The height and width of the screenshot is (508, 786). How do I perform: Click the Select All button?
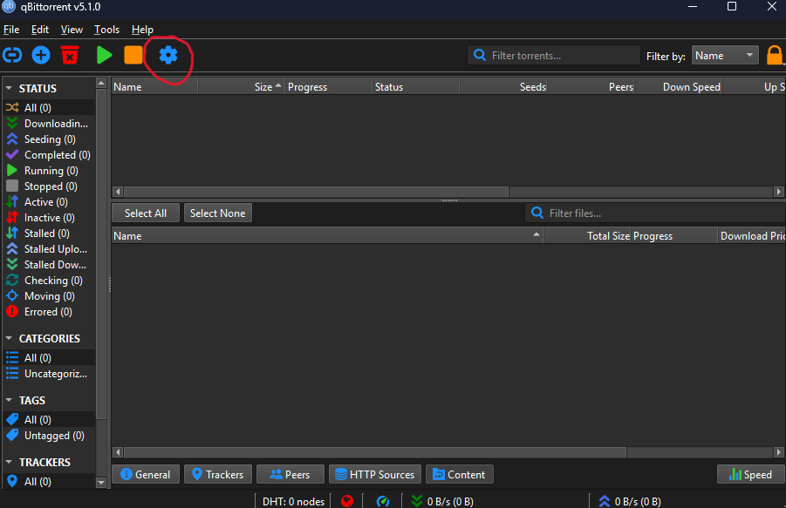click(x=146, y=213)
